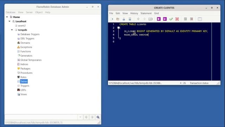Click the Save As icon in SQL toolbar
Image resolution: width=225 pixels, height=127 pixels.
tap(130, 19)
